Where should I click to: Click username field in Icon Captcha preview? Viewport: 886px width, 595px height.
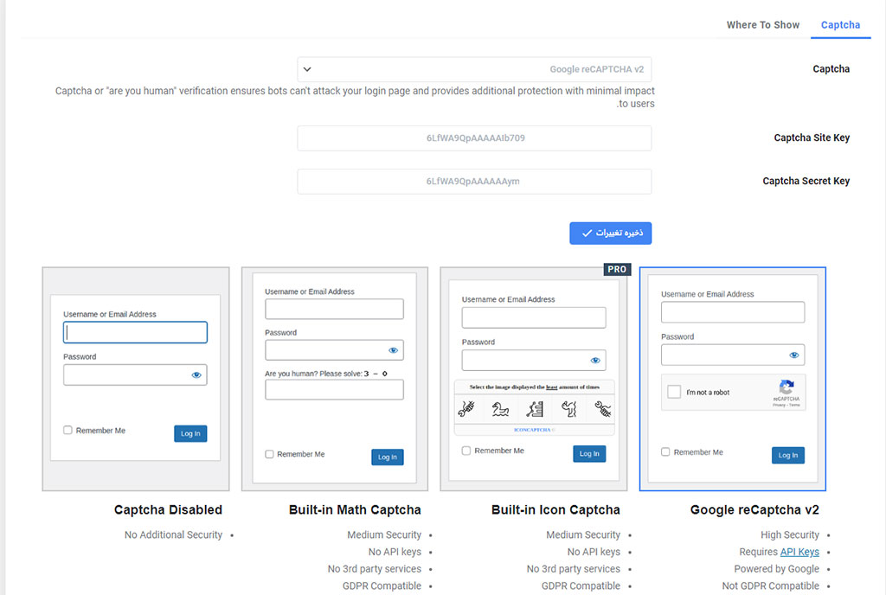[533, 317]
